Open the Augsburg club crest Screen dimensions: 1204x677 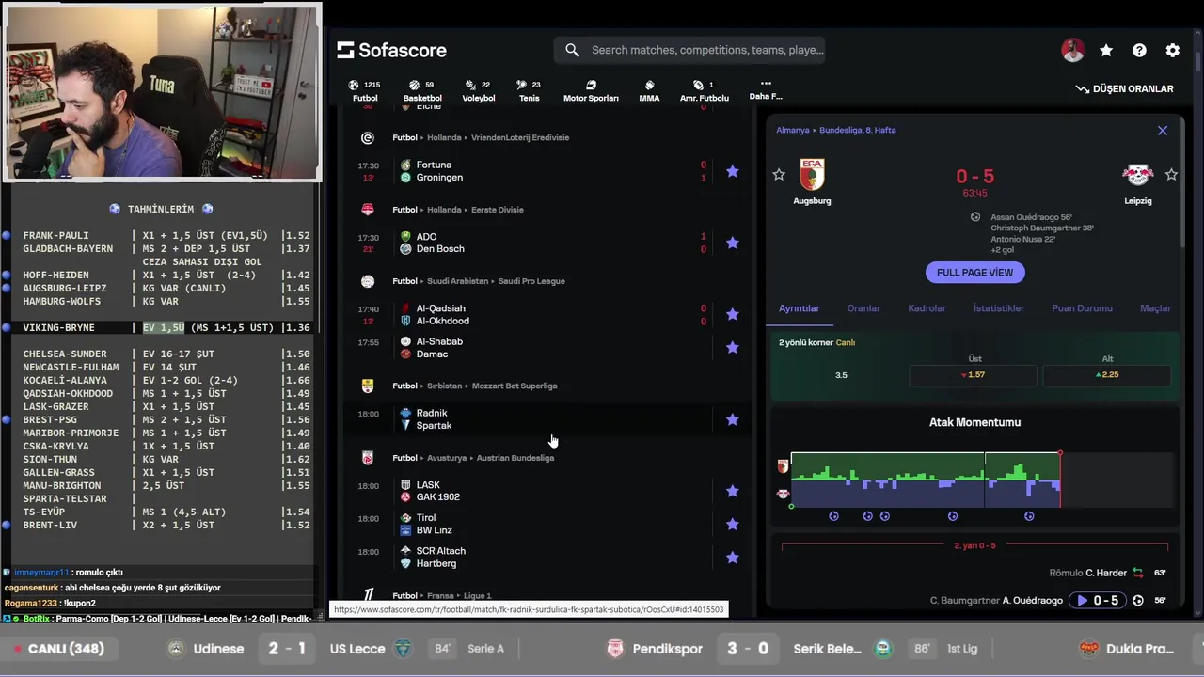click(x=812, y=175)
